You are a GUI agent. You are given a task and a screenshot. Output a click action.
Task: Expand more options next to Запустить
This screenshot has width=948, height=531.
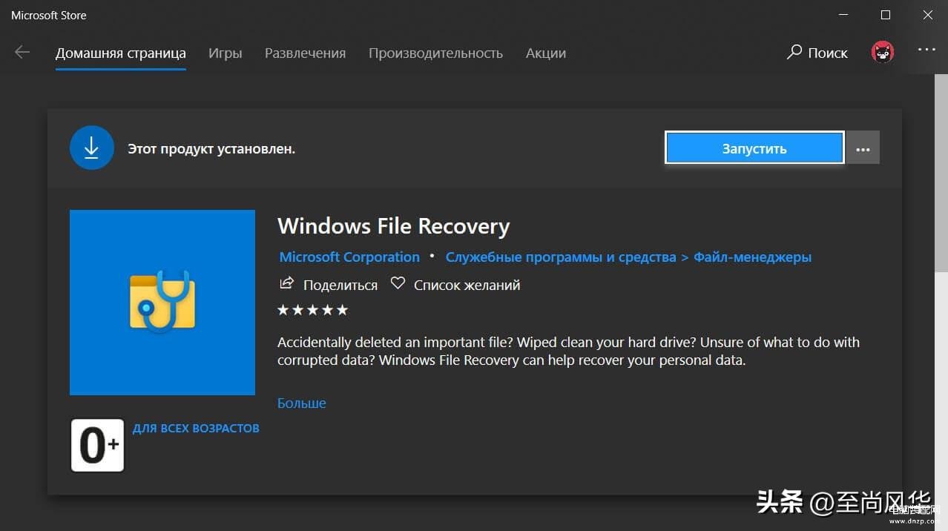point(863,148)
